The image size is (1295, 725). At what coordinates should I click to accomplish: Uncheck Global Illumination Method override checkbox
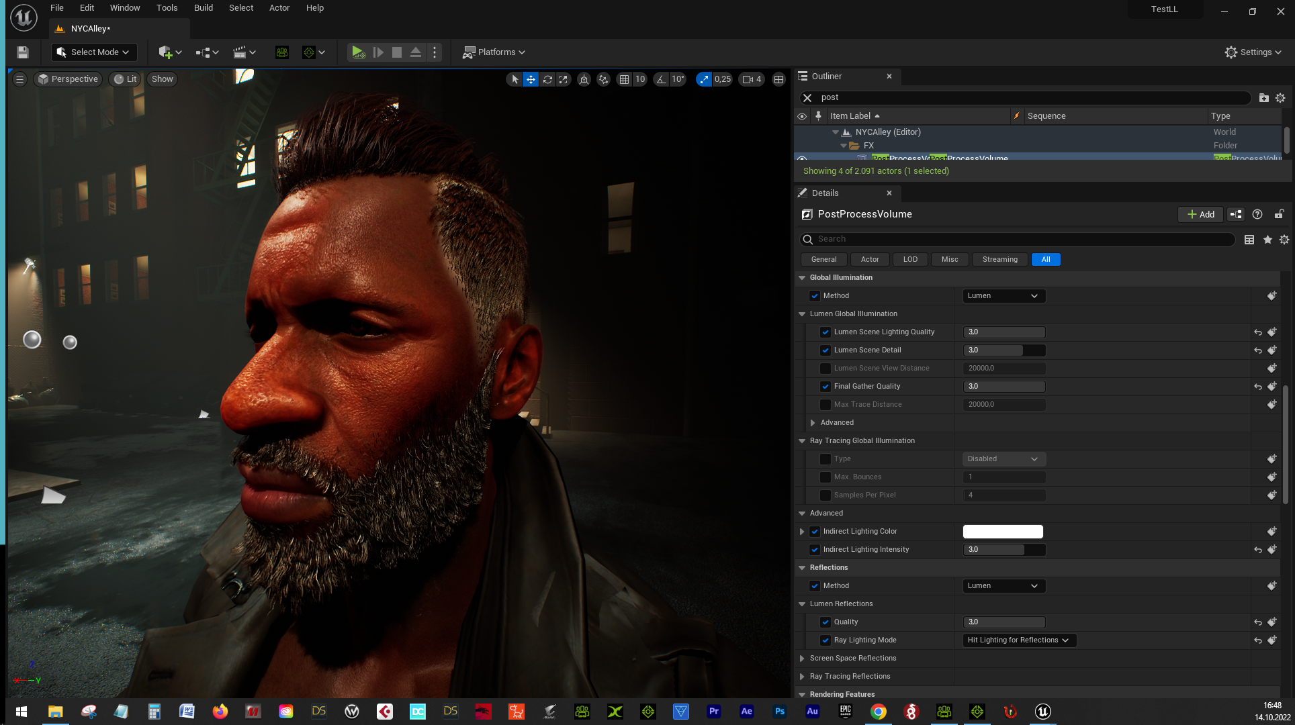(815, 296)
